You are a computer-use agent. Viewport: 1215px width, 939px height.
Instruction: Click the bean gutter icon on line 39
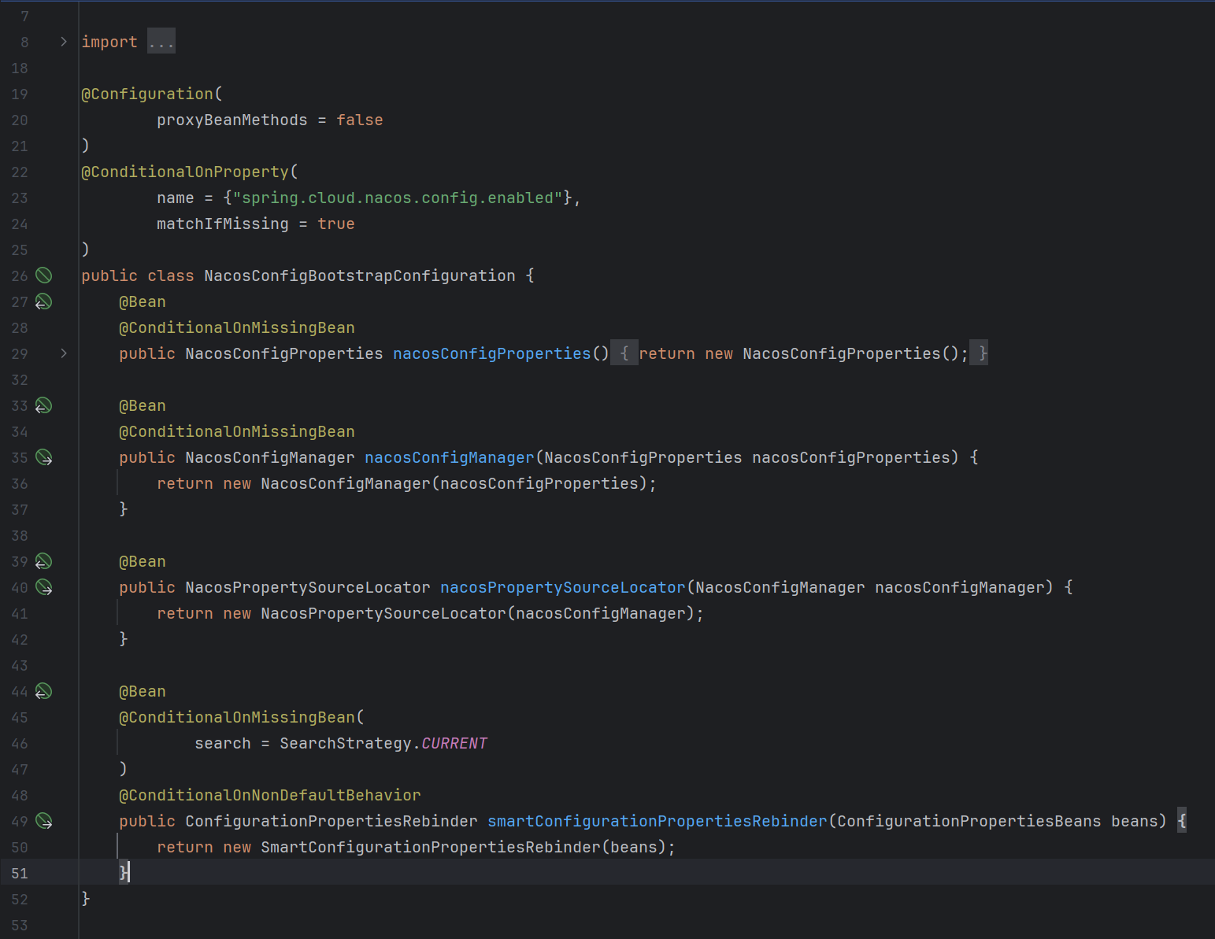44,561
